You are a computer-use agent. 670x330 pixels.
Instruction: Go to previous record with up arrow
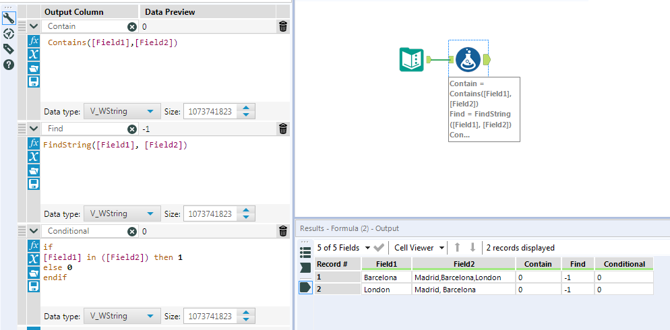click(x=457, y=248)
